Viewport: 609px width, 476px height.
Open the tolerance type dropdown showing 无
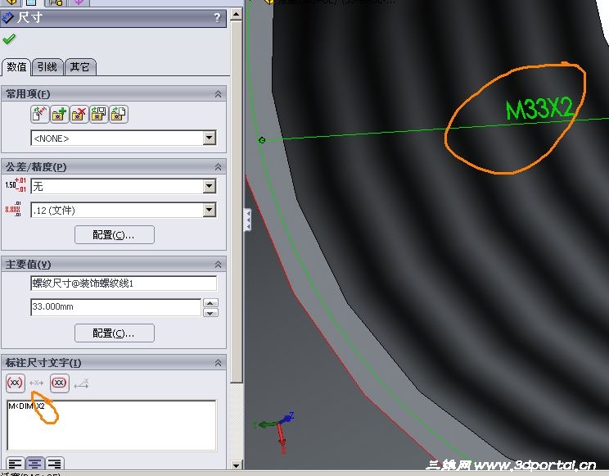pos(210,186)
